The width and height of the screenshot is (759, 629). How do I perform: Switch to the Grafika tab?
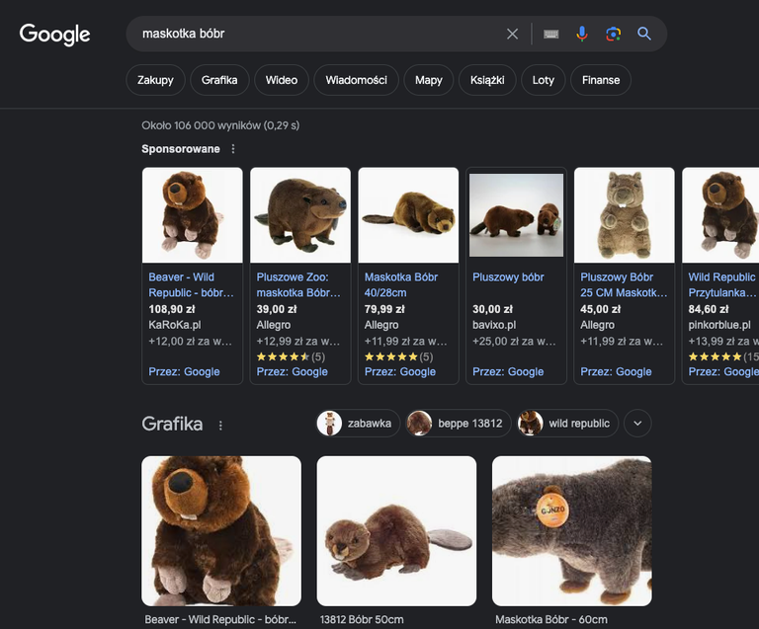pyautogui.click(x=219, y=80)
